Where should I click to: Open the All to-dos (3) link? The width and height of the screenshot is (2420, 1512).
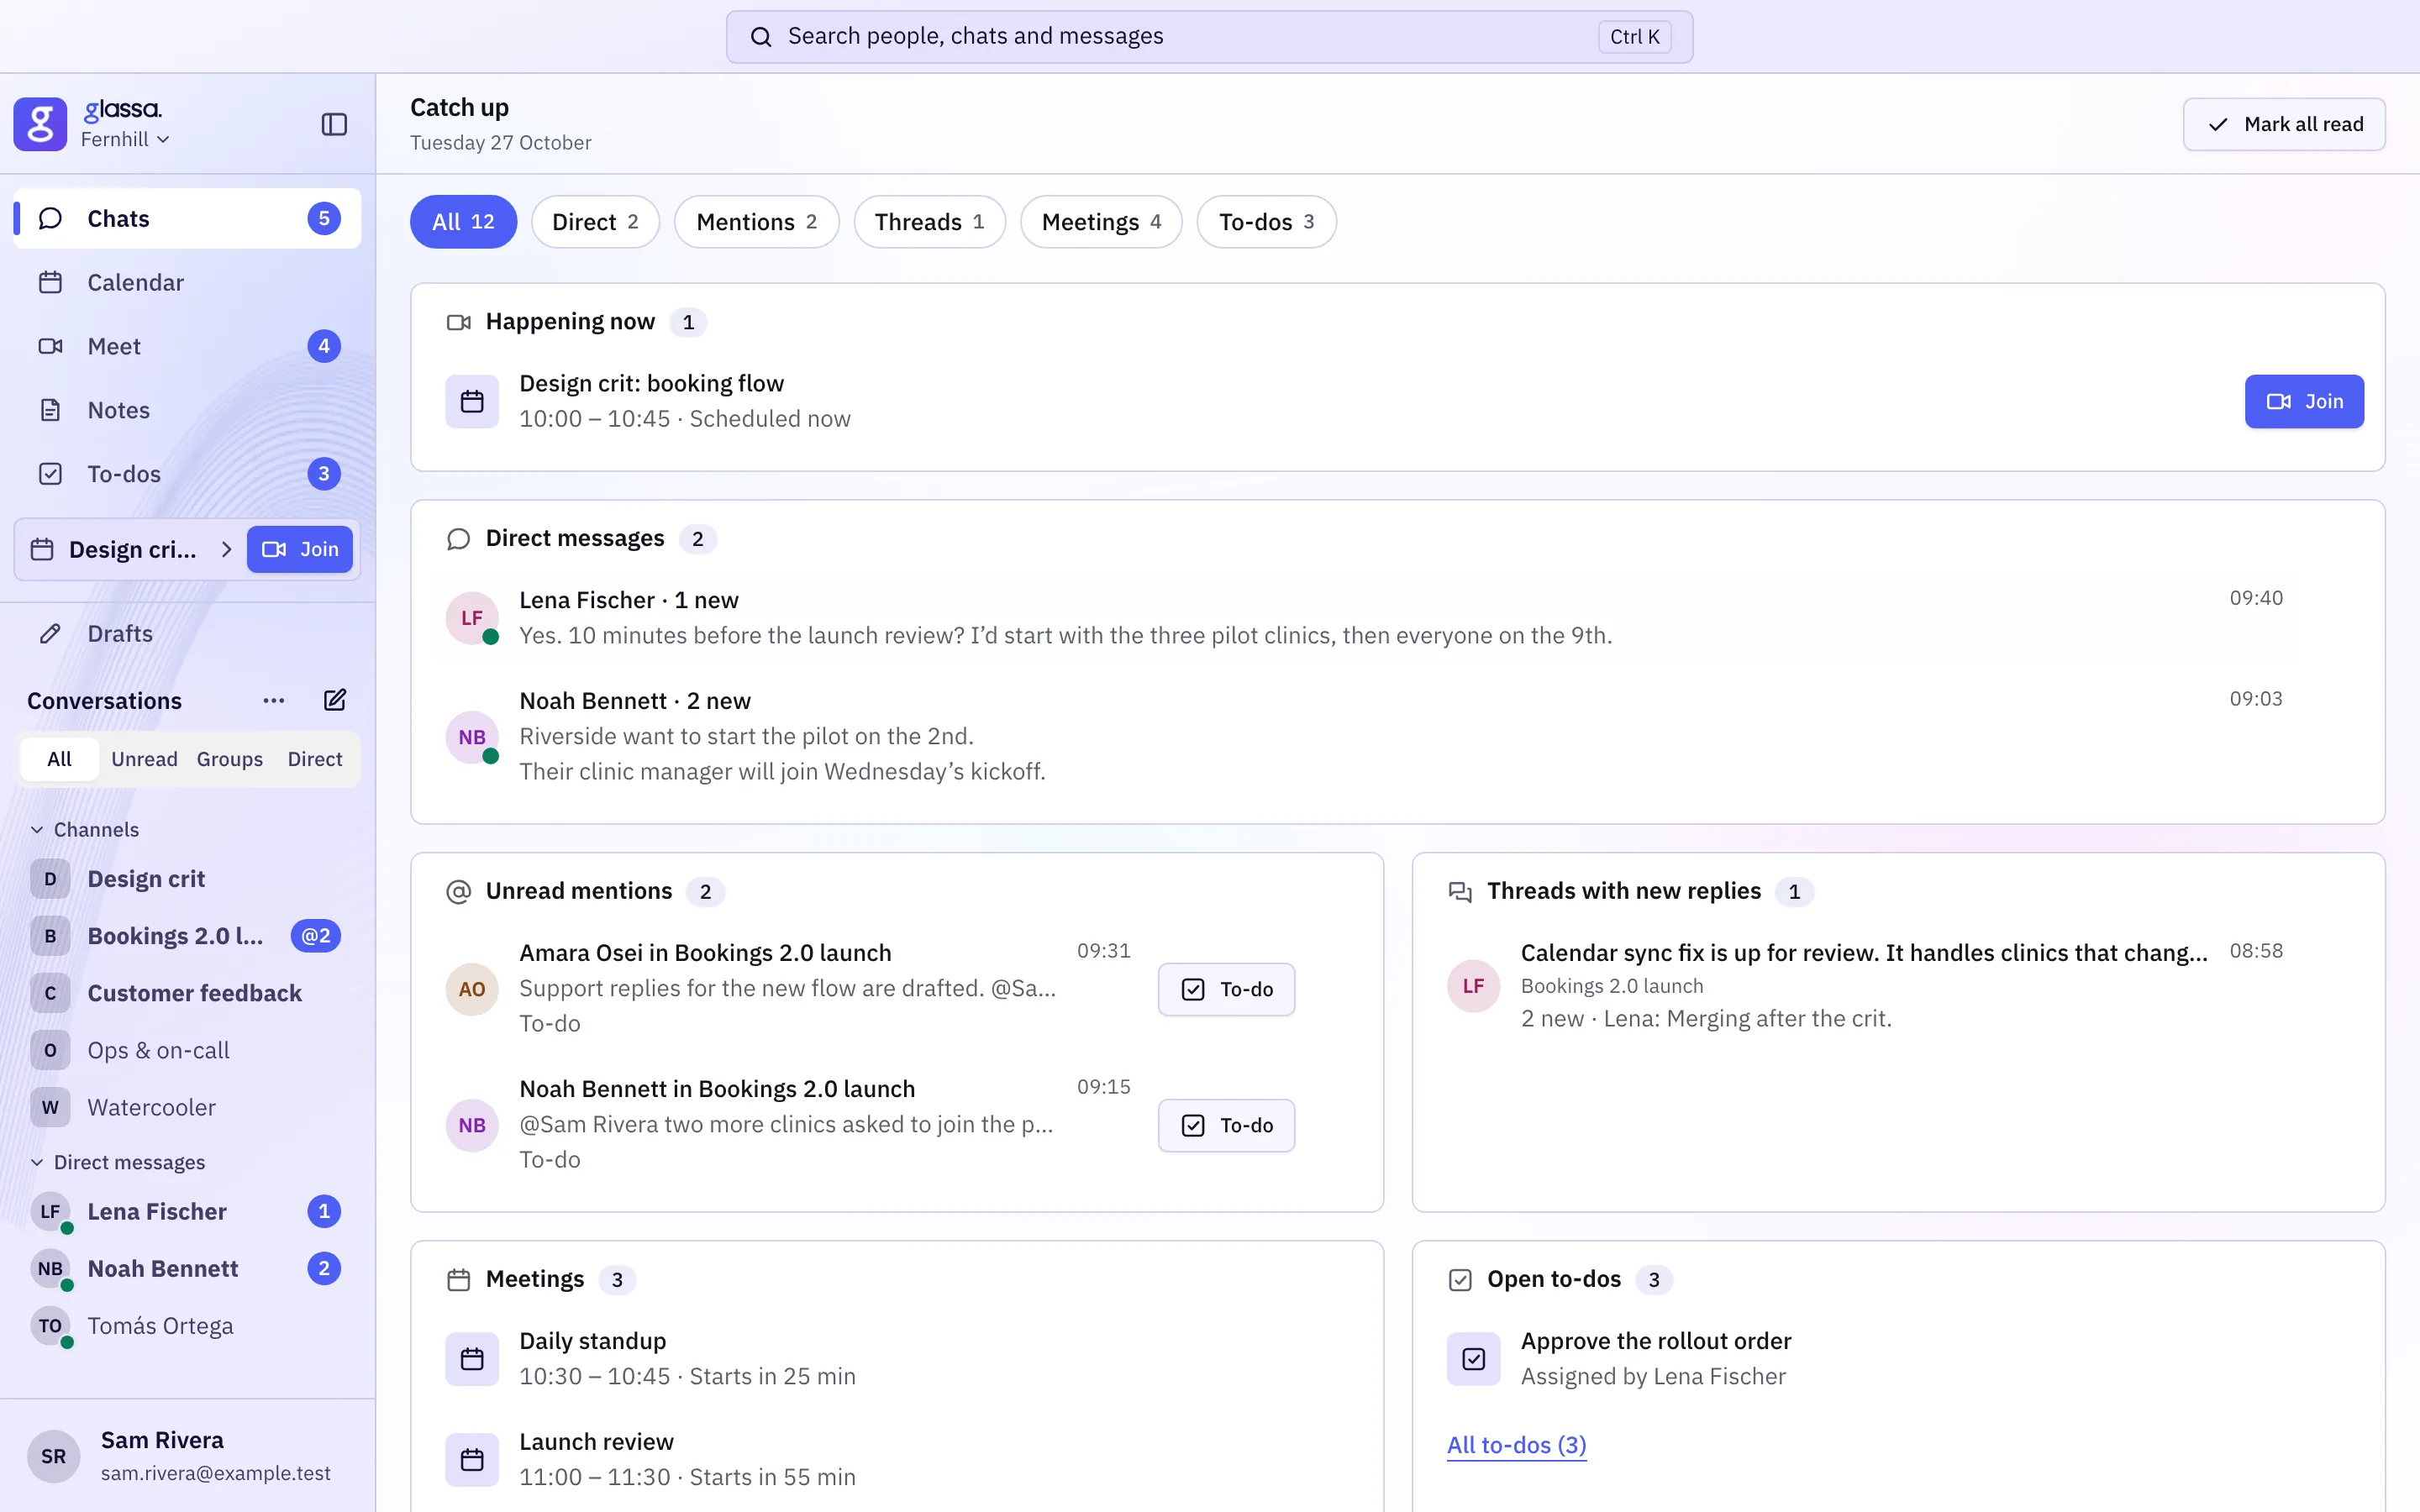(x=1516, y=1445)
